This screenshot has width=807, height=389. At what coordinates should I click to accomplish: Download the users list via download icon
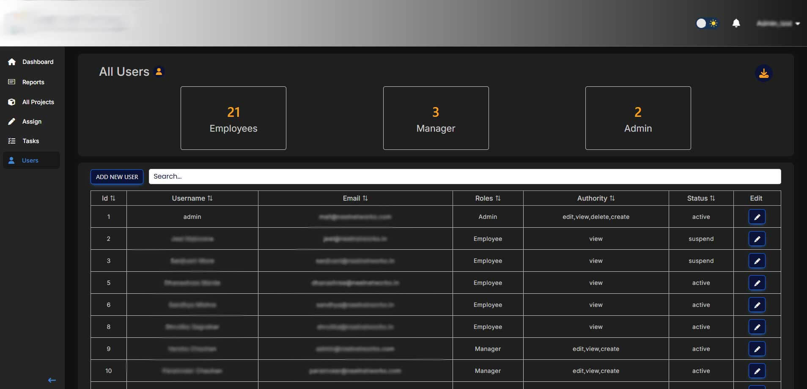tap(764, 73)
